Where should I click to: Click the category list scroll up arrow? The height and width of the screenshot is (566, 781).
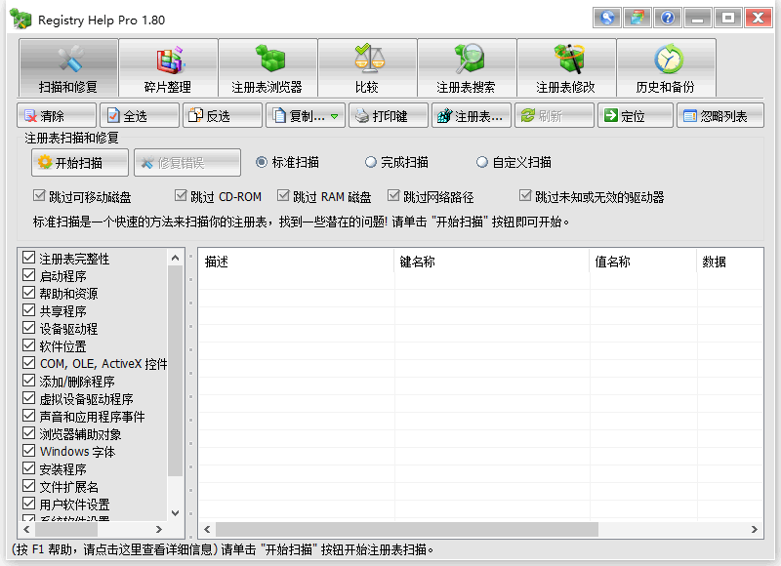tap(175, 258)
